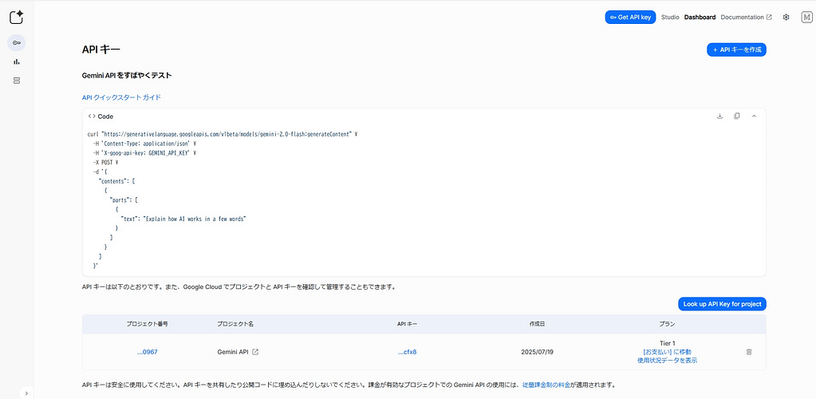
Task: Click the プラン column header
Action: (x=667, y=324)
